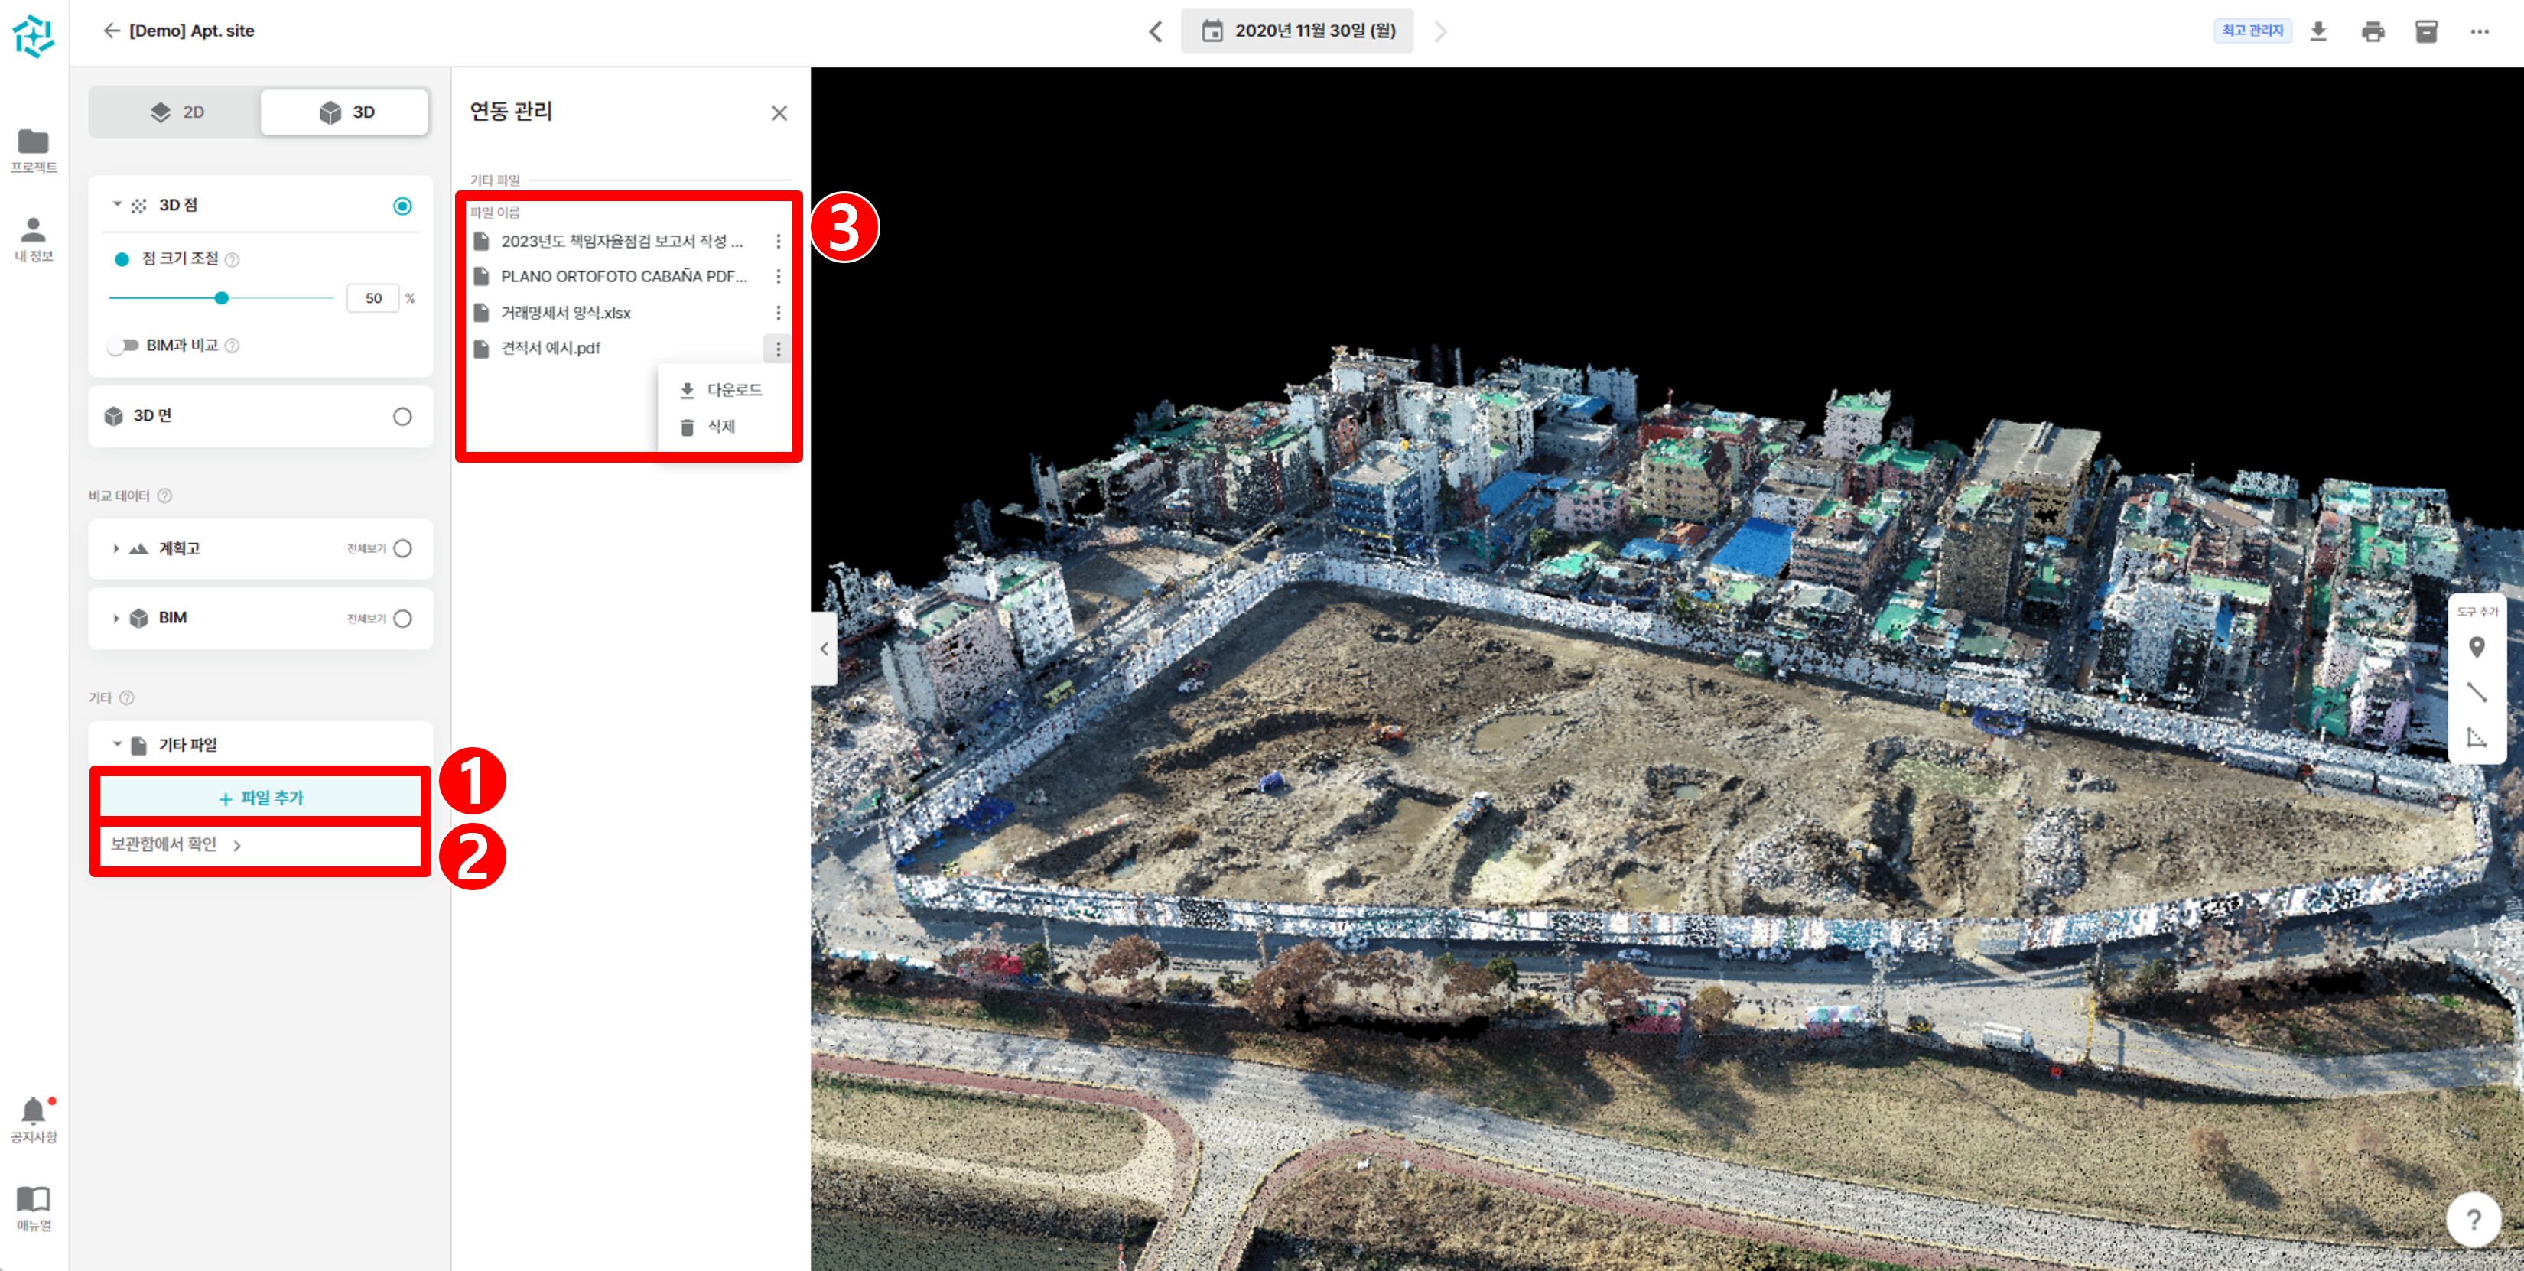Select the line measurement tool
This screenshot has height=1271, width=2524.
point(2476,692)
